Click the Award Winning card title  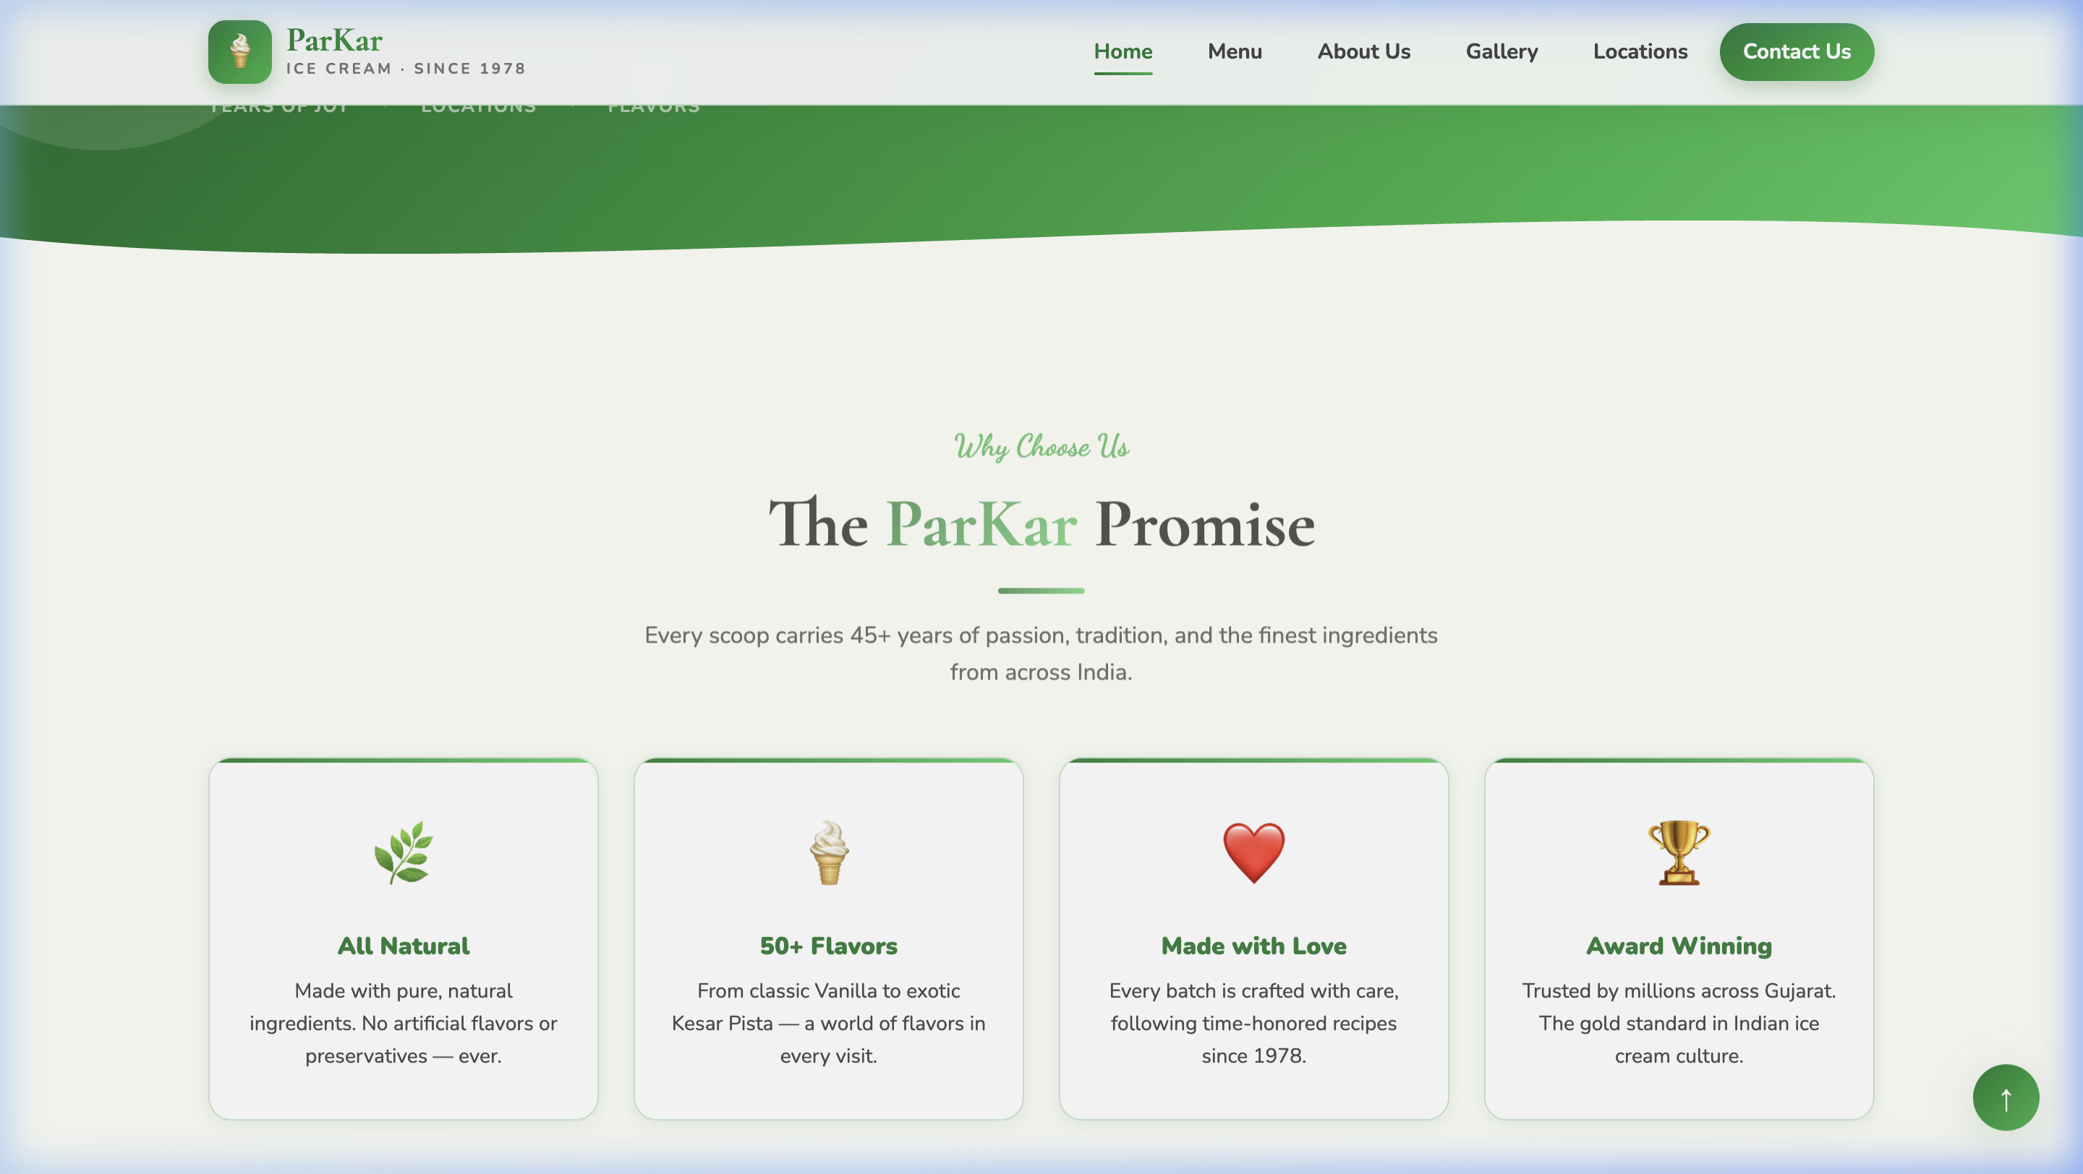[x=1679, y=946]
